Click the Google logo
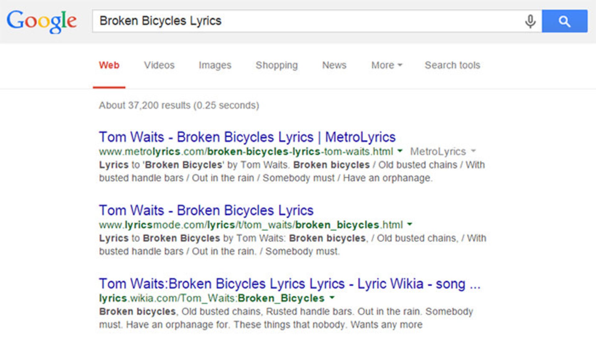Viewport: 596px width, 348px height. point(42,21)
